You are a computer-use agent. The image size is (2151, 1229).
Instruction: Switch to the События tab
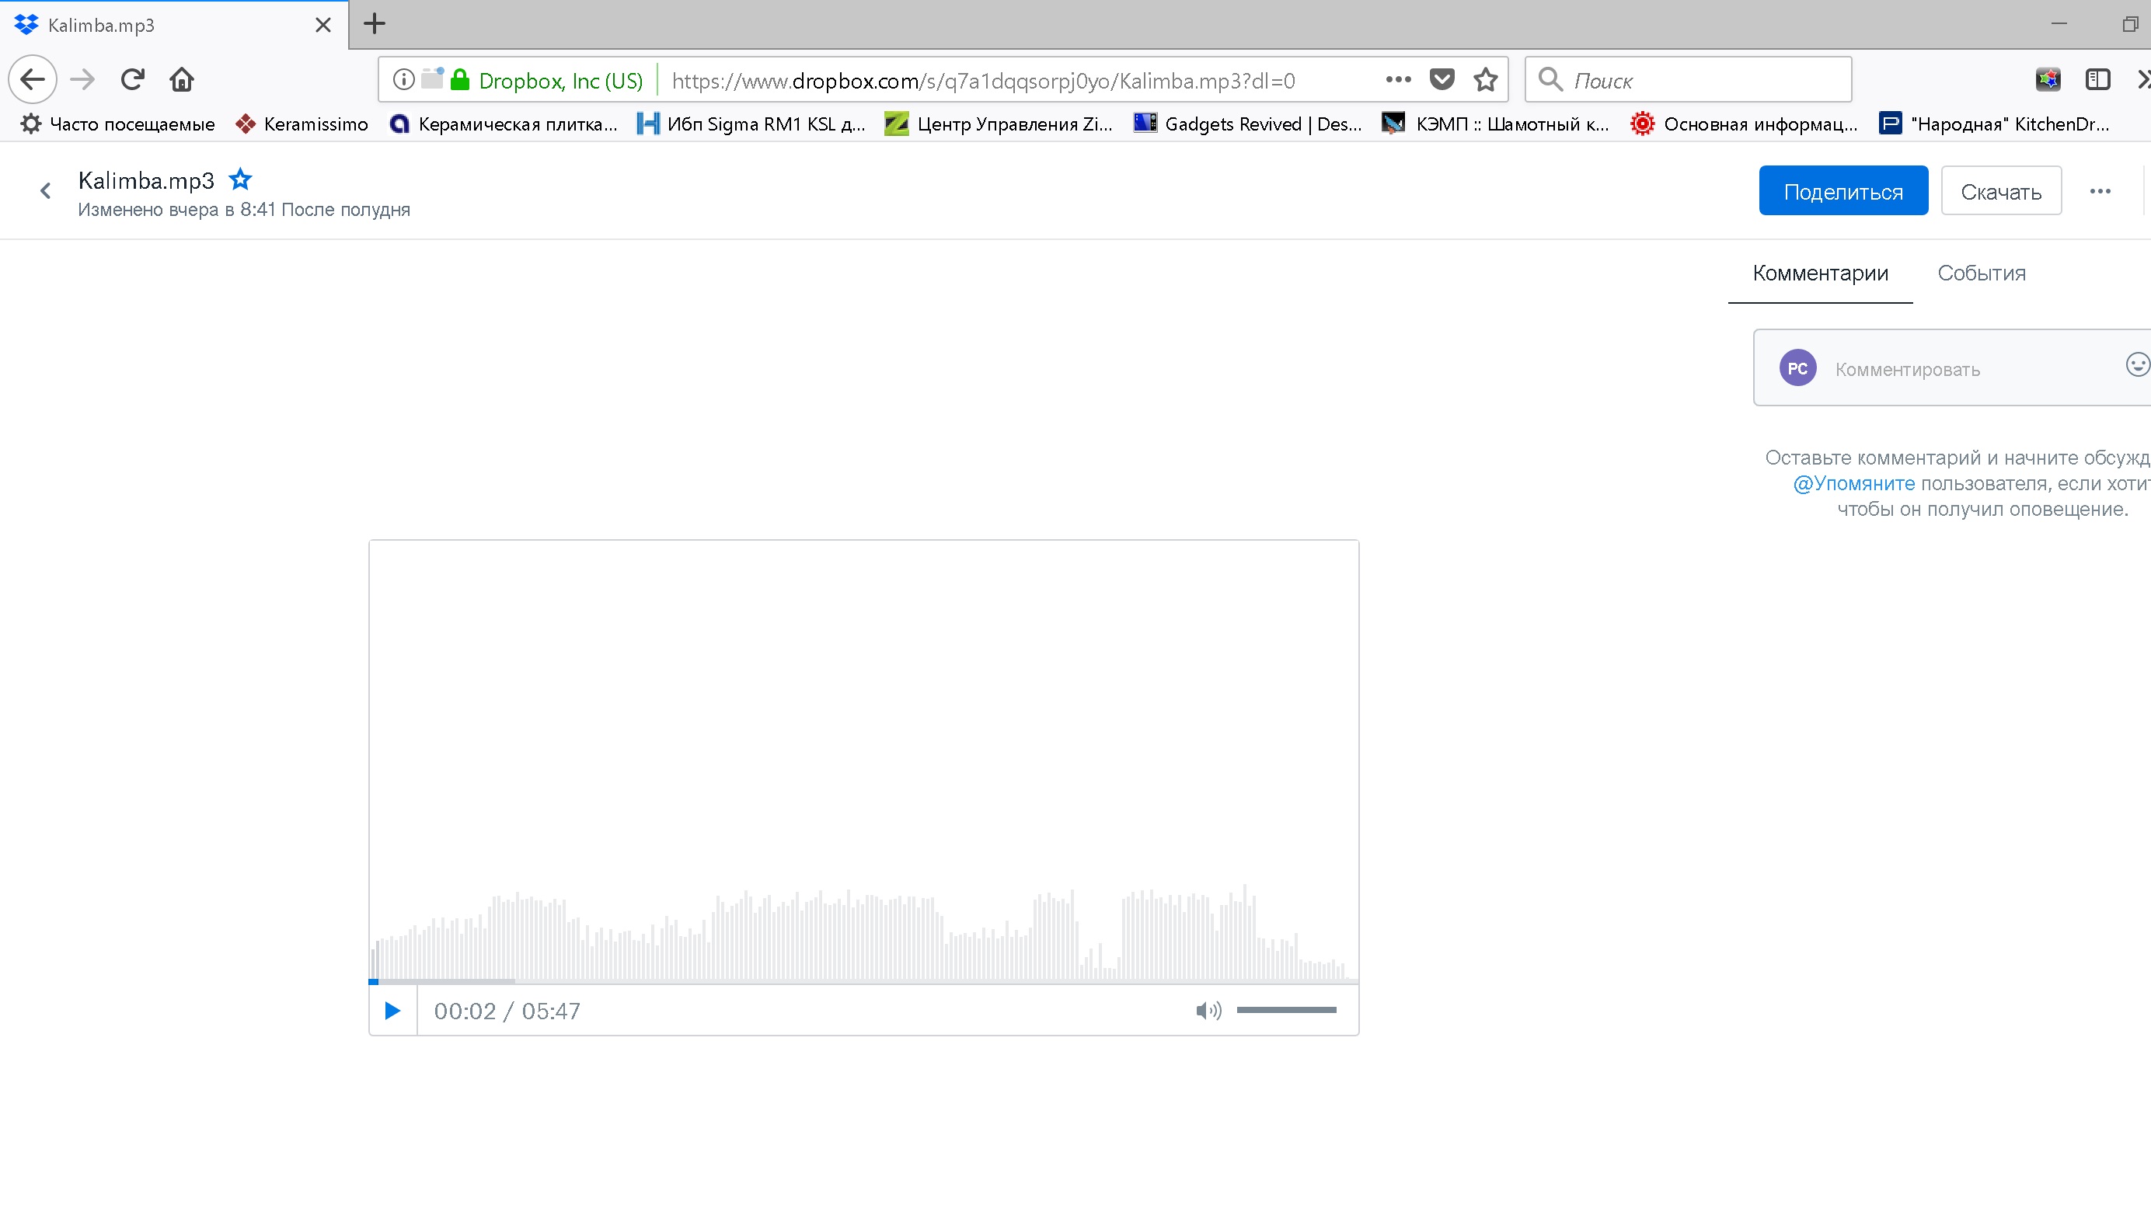click(1981, 273)
